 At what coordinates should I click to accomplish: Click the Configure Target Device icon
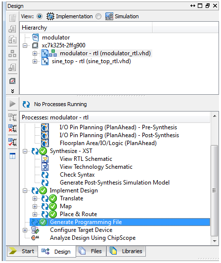point(35,230)
